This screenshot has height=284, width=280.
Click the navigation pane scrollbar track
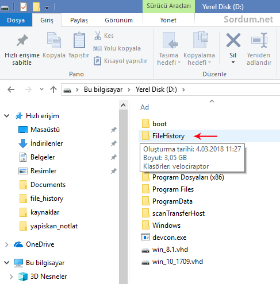[x=123, y=197]
